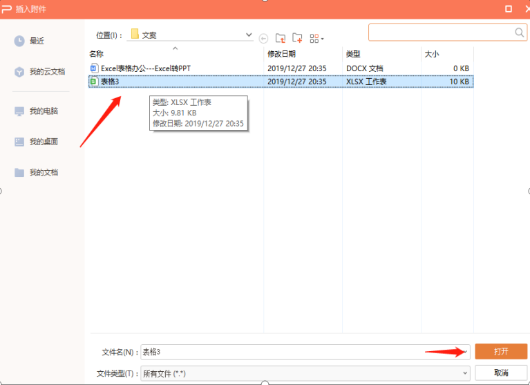Create a new folder icon

pyautogui.click(x=297, y=38)
